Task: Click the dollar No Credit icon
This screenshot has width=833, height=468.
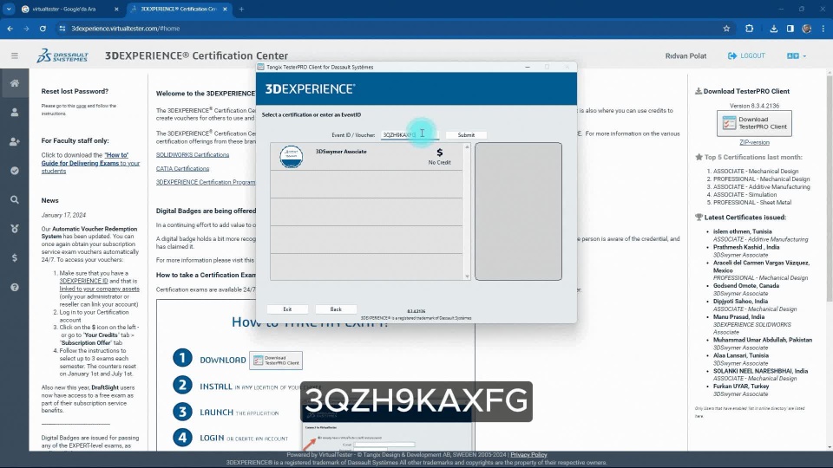Action: point(439,153)
